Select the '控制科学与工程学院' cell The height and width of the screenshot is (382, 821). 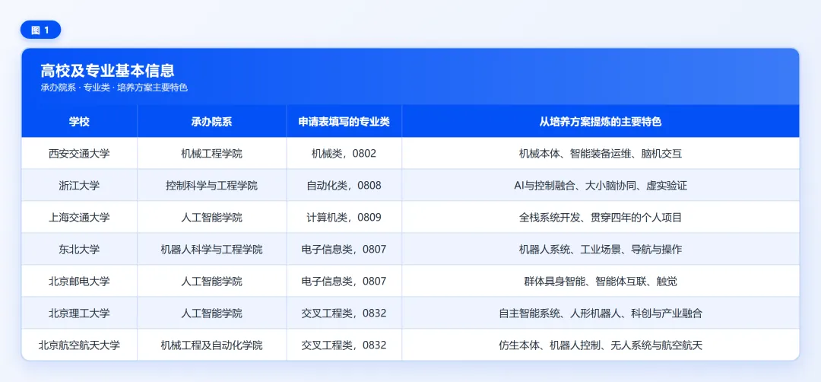click(211, 186)
